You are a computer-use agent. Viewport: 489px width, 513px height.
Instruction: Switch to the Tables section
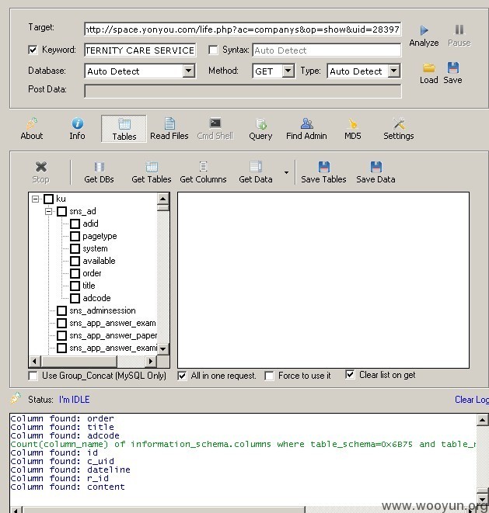click(124, 129)
